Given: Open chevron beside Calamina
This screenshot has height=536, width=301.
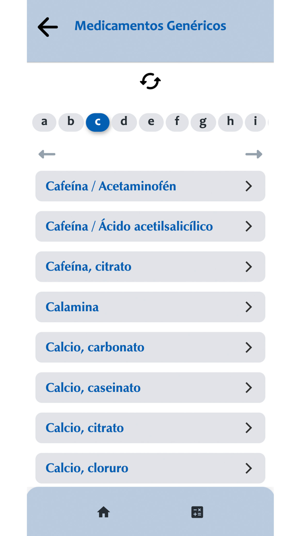Looking at the screenshot, I should [248, 307].
